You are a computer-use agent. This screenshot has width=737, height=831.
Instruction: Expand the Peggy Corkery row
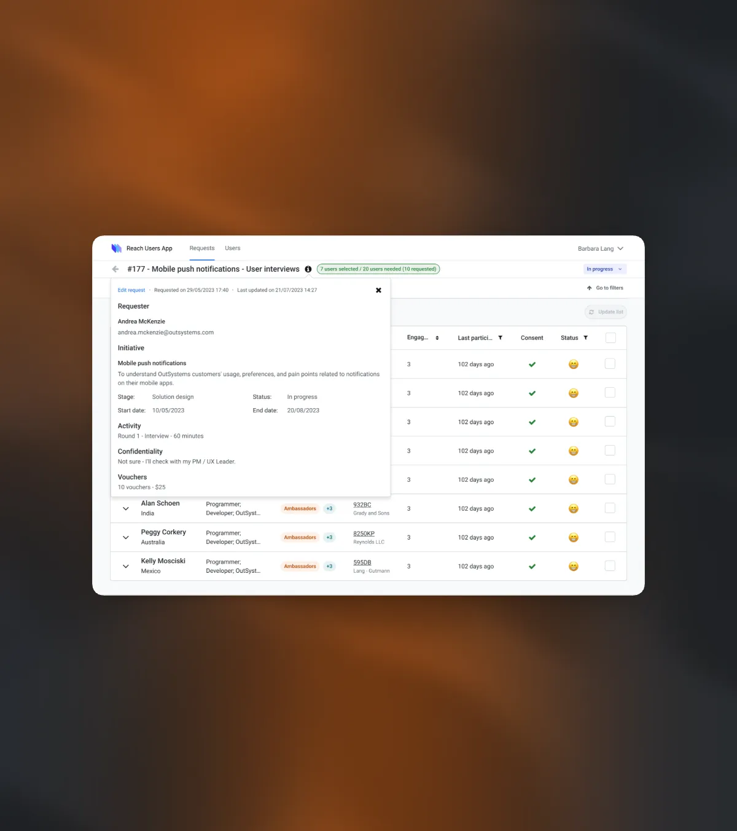(126, 538)
